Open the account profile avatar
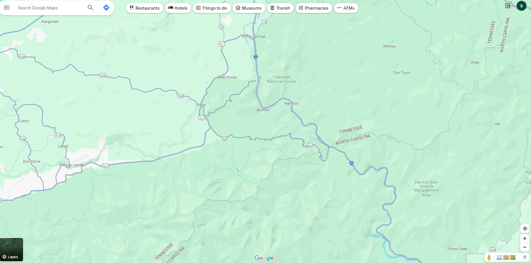The width and height of the screenshot is (531, 263). [521, 6]
